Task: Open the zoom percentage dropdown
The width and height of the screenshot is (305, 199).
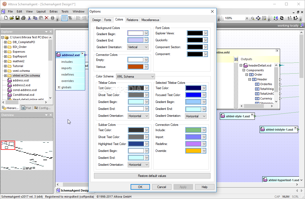Action: pyautogui.click(x=247, y=18)
